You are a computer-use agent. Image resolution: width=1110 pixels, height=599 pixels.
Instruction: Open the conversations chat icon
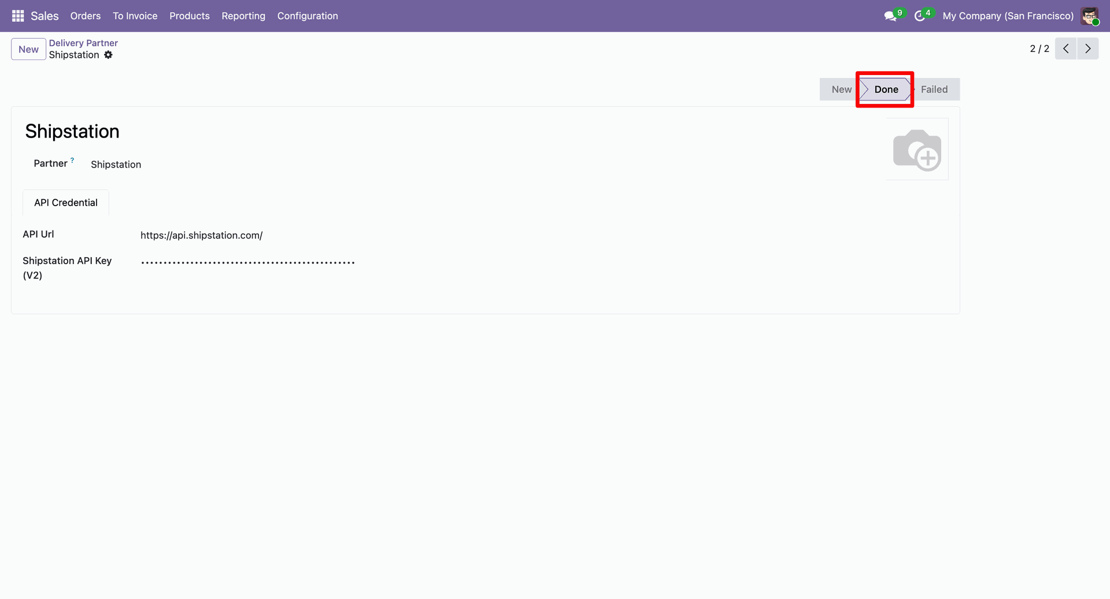[x=890, y=16]
